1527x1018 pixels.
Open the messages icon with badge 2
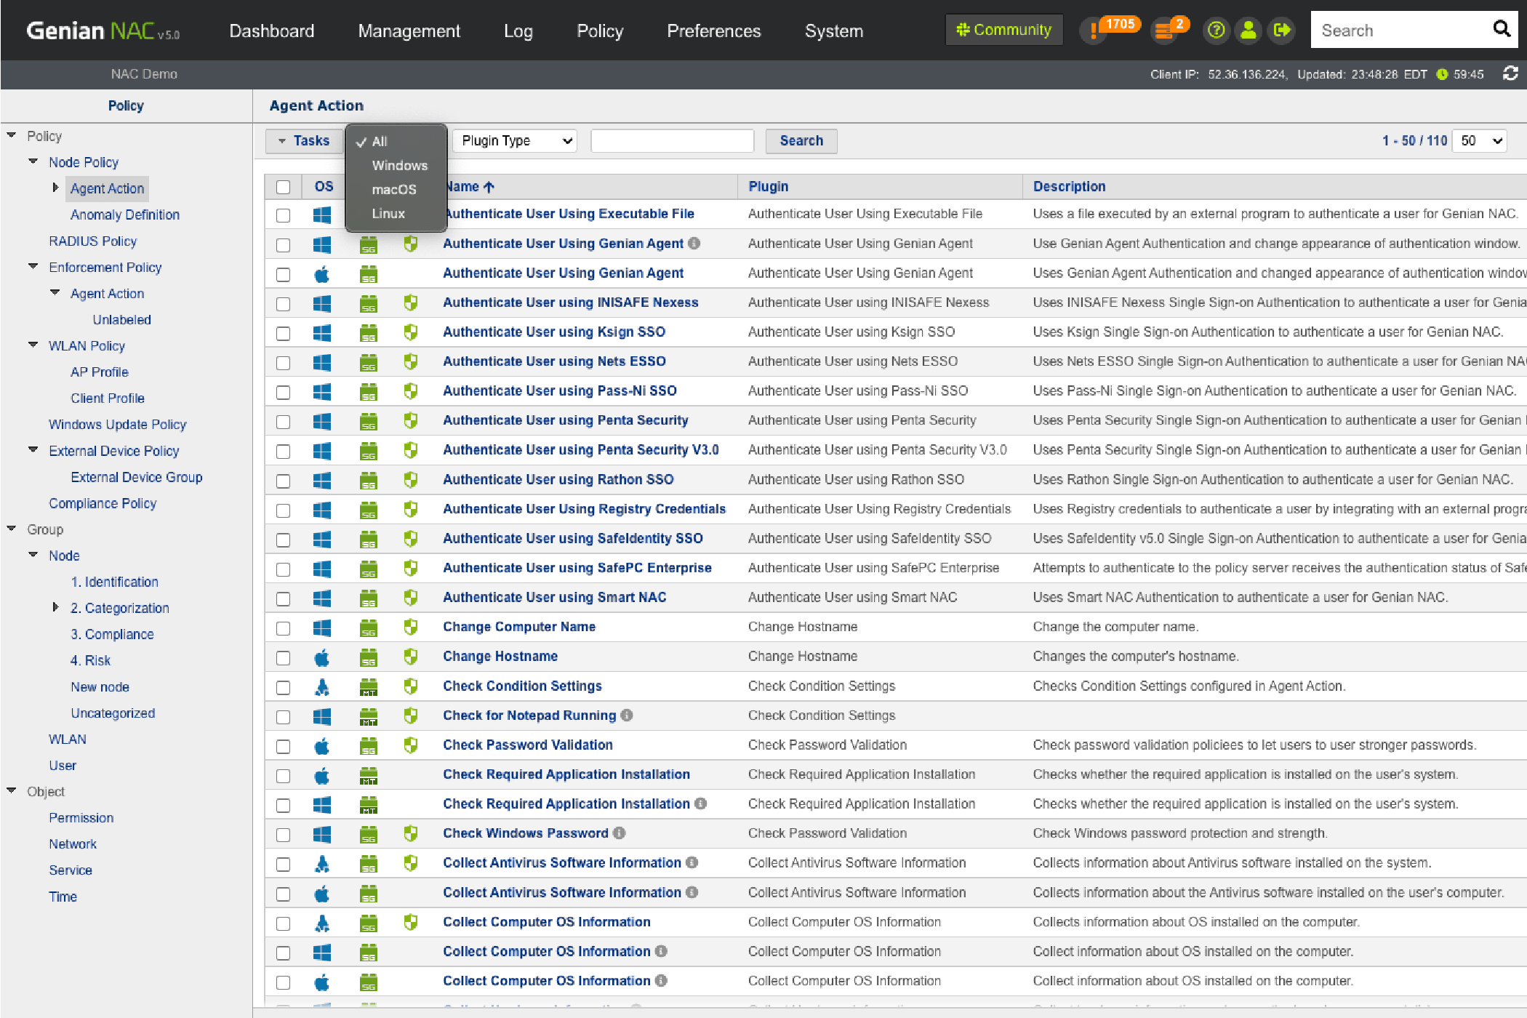(x=1165, y=31)
